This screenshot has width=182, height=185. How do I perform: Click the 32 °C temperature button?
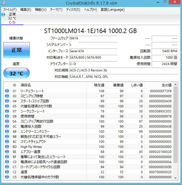point(16,73)
